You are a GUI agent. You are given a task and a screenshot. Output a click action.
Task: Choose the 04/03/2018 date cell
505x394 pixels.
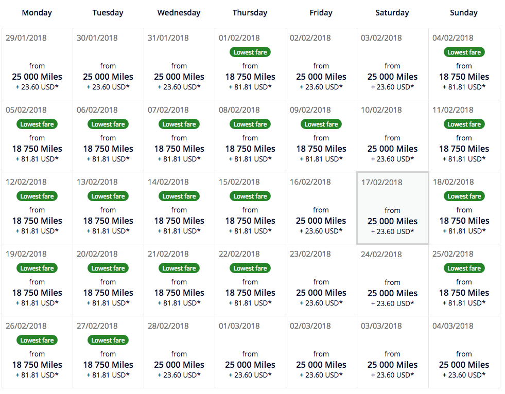(464, 352)
